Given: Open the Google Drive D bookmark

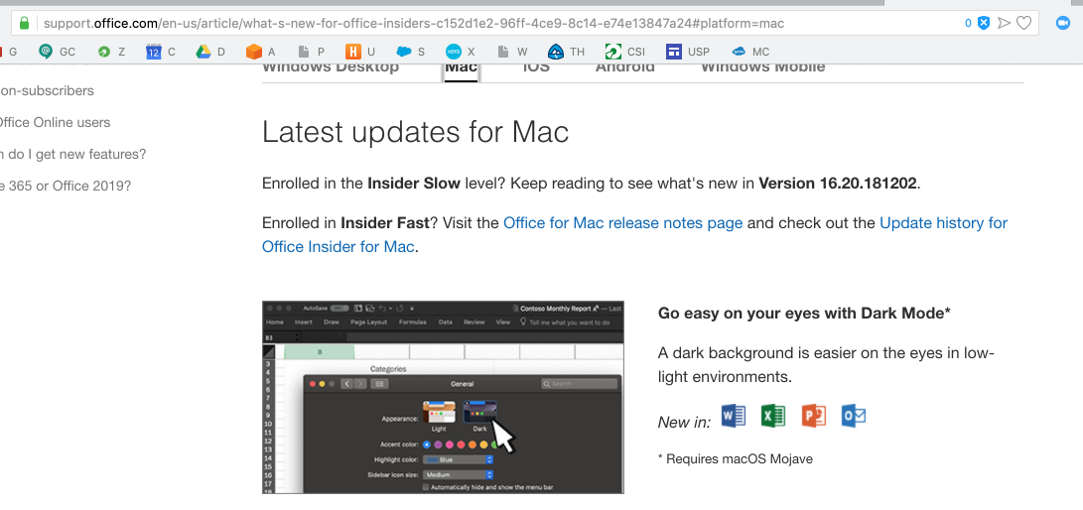Looking at the screenshot, I should tap(210, 52).
